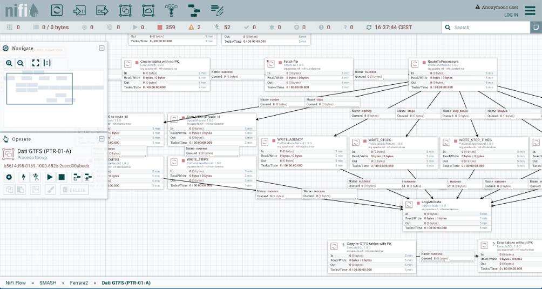
Task: Go to Ferrara2 breadcrumb
Action: (79, 283)
